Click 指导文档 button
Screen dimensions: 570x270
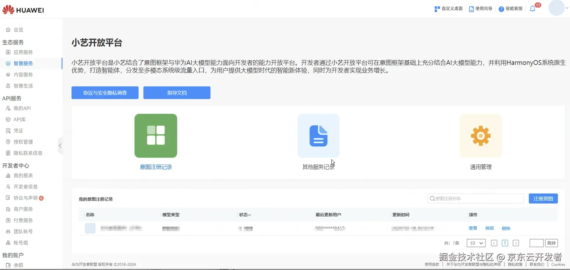coord(177,93)
